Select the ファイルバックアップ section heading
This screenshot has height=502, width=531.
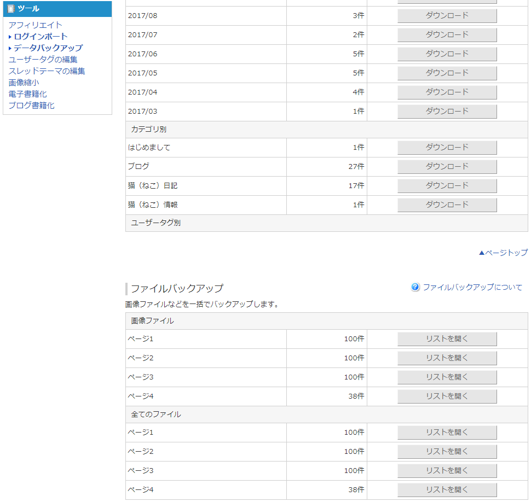pos(177,289)
